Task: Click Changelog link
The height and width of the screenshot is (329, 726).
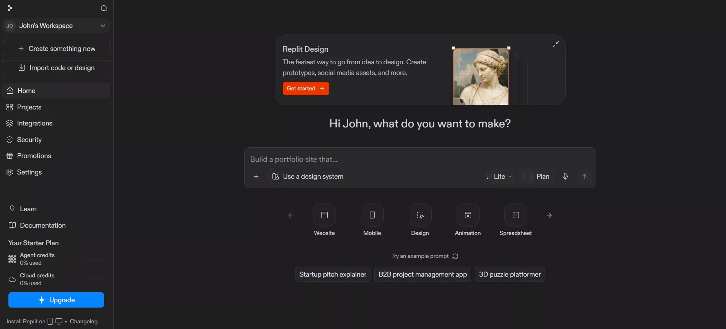Action: pyautogui.click(x=84, y=321)
